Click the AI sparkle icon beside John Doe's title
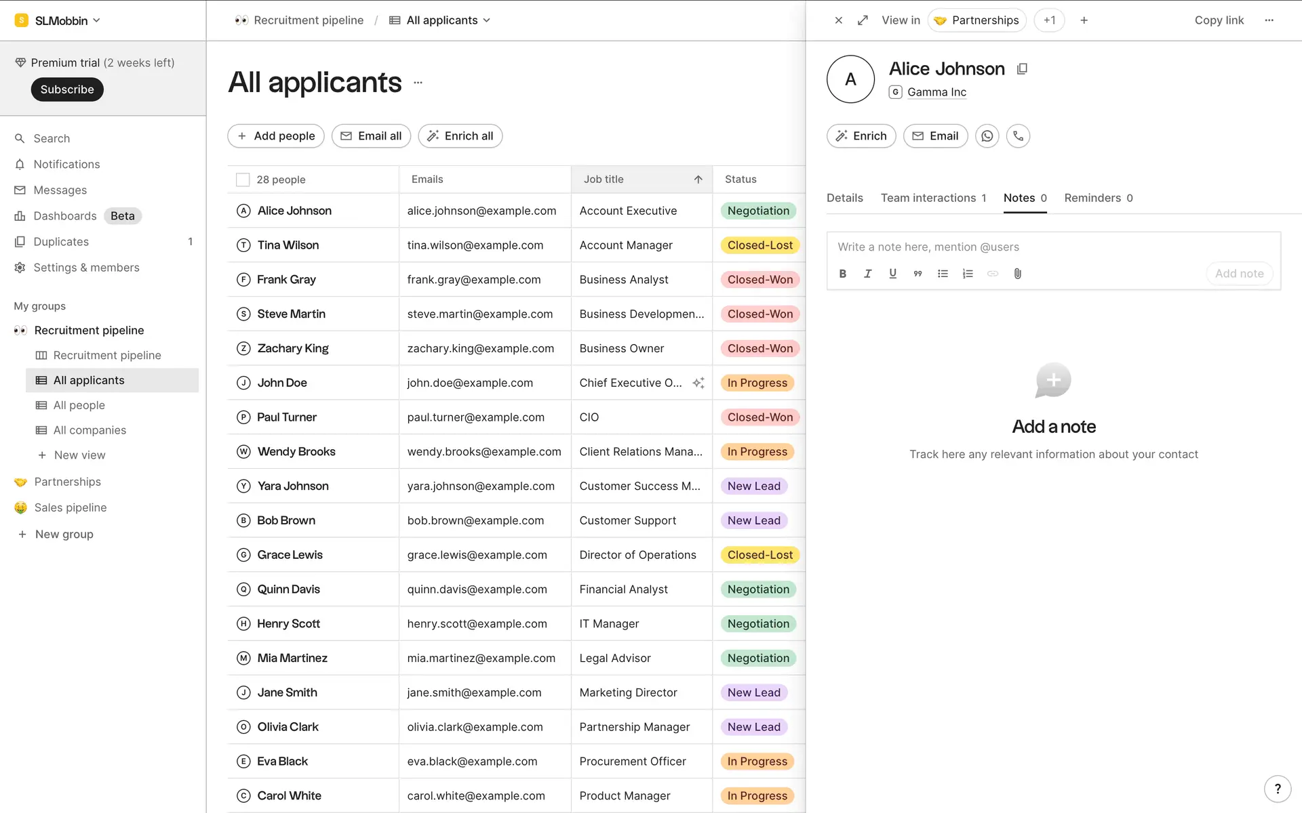The height and width of the screenshot is (813, 1302). click(x=698, y=383)
